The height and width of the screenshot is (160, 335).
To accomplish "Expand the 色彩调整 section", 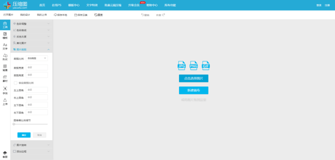I will 31,24.
